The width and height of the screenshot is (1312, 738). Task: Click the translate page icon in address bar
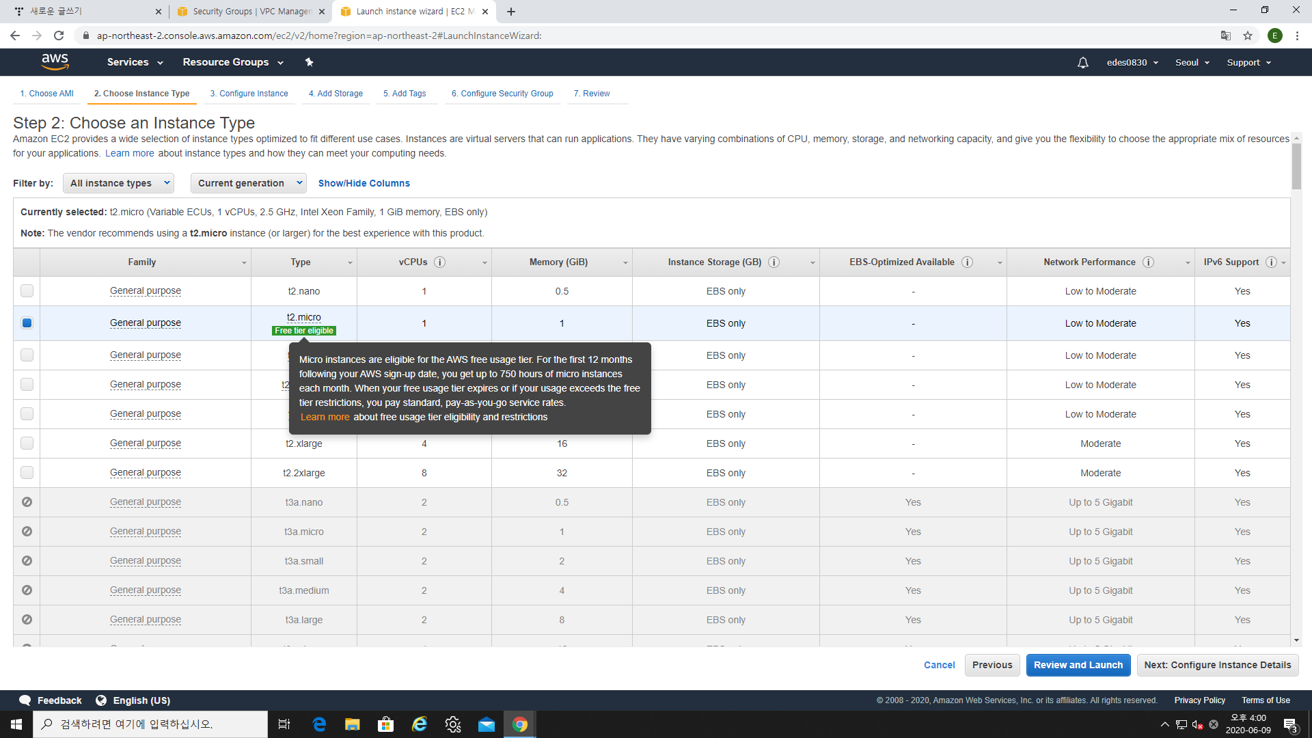click(1226, 36)
